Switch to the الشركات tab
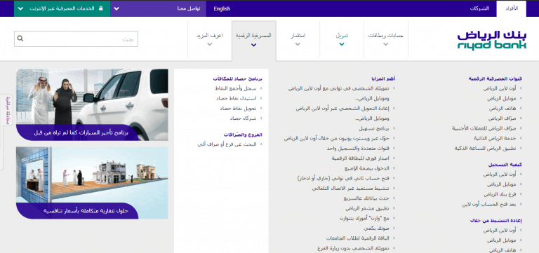Viewport: 539px width, 253px height. click(x=479, y=8)
